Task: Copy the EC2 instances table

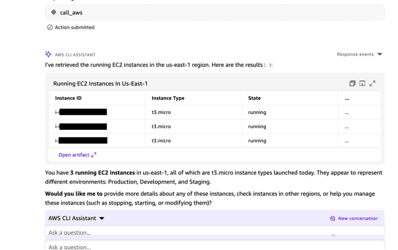Action: coord(352,84)
